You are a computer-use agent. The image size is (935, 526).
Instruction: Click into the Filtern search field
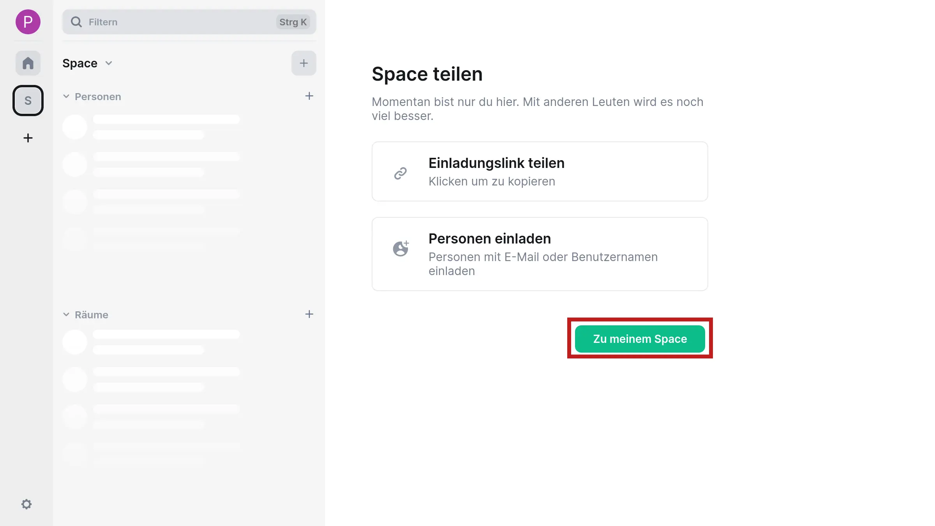(156, 22)
